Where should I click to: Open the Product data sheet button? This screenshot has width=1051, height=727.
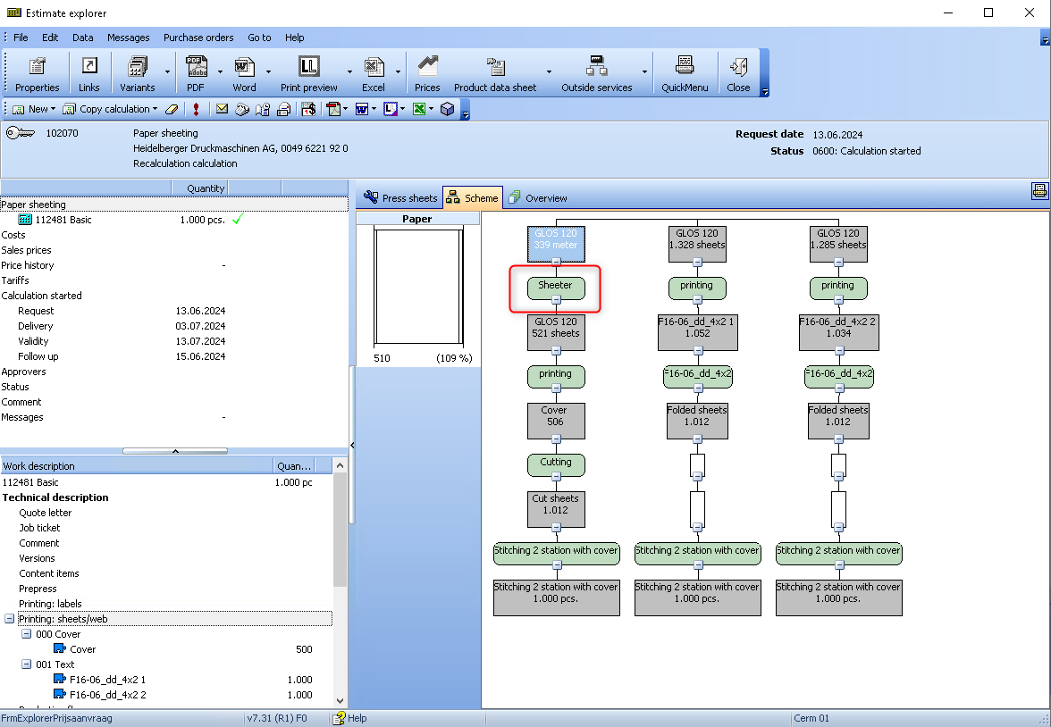tap(495, 73)
